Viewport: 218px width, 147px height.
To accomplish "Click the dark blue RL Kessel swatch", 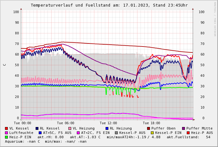I will tap(37, 128).
